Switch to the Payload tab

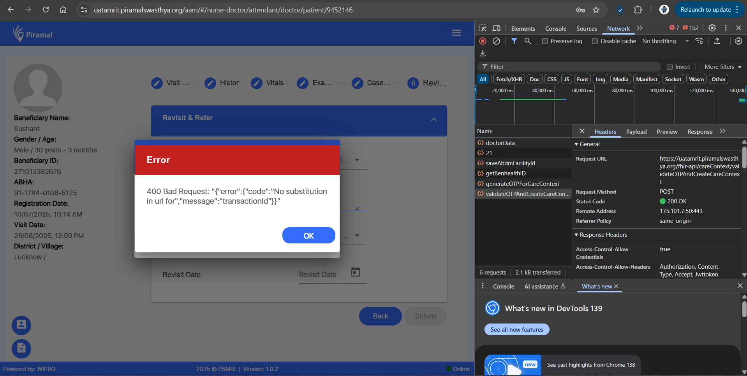(636, 132)
